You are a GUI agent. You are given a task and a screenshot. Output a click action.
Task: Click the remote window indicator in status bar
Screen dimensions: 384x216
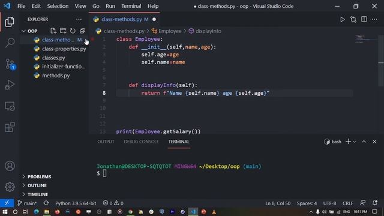pos(7,203)
